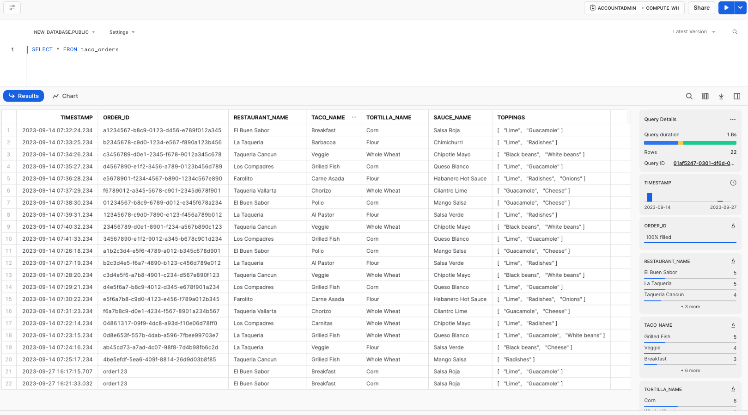This screenshot has height=415, width=748.
Task: Expand the run button dropdown arrow
Action: pyautogui.click(x=740, y=8)
